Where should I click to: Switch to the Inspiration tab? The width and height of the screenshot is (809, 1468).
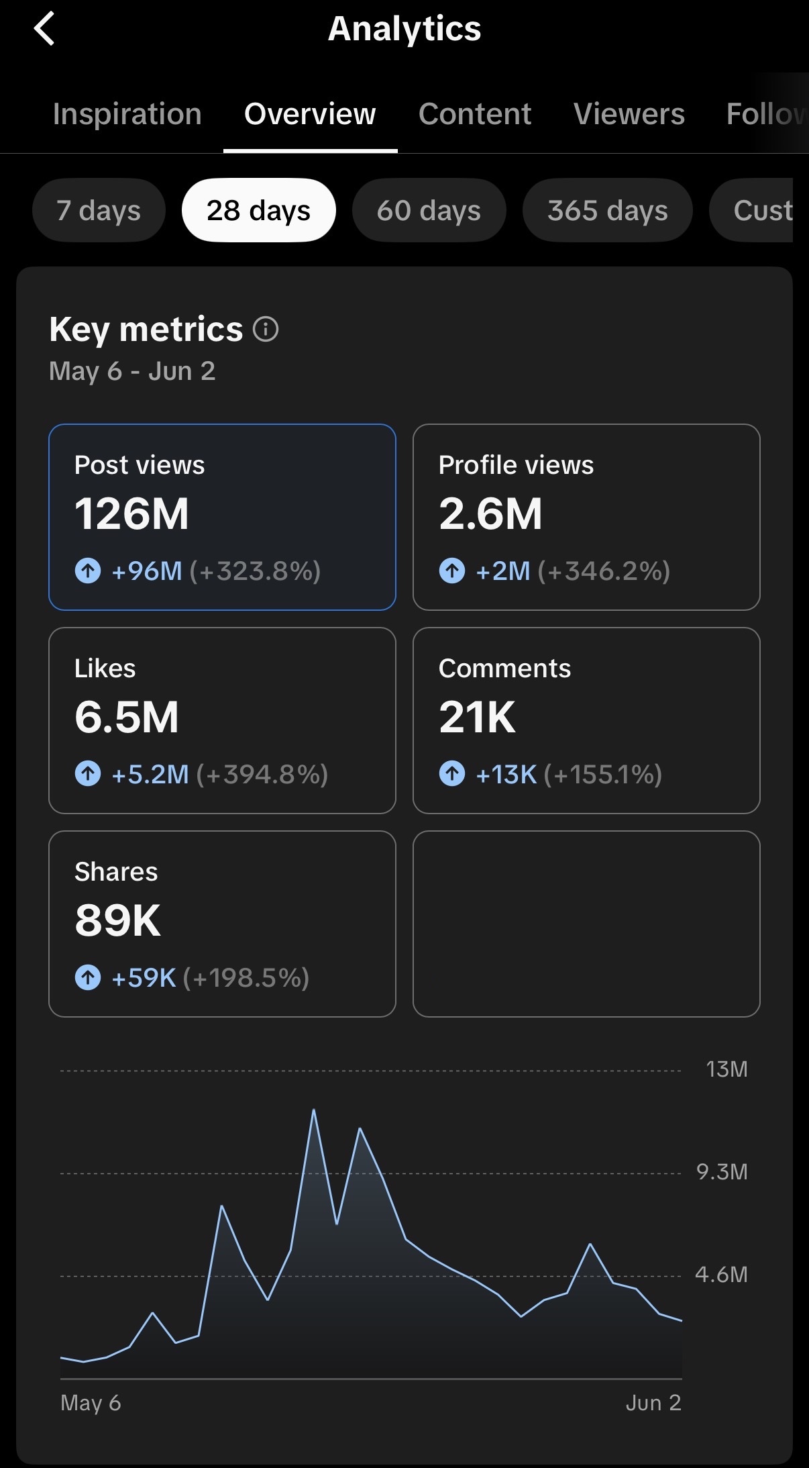(x=127, y=114)
